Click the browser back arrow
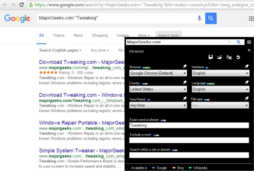The image size is (254, 171). [x=5, y=5]
